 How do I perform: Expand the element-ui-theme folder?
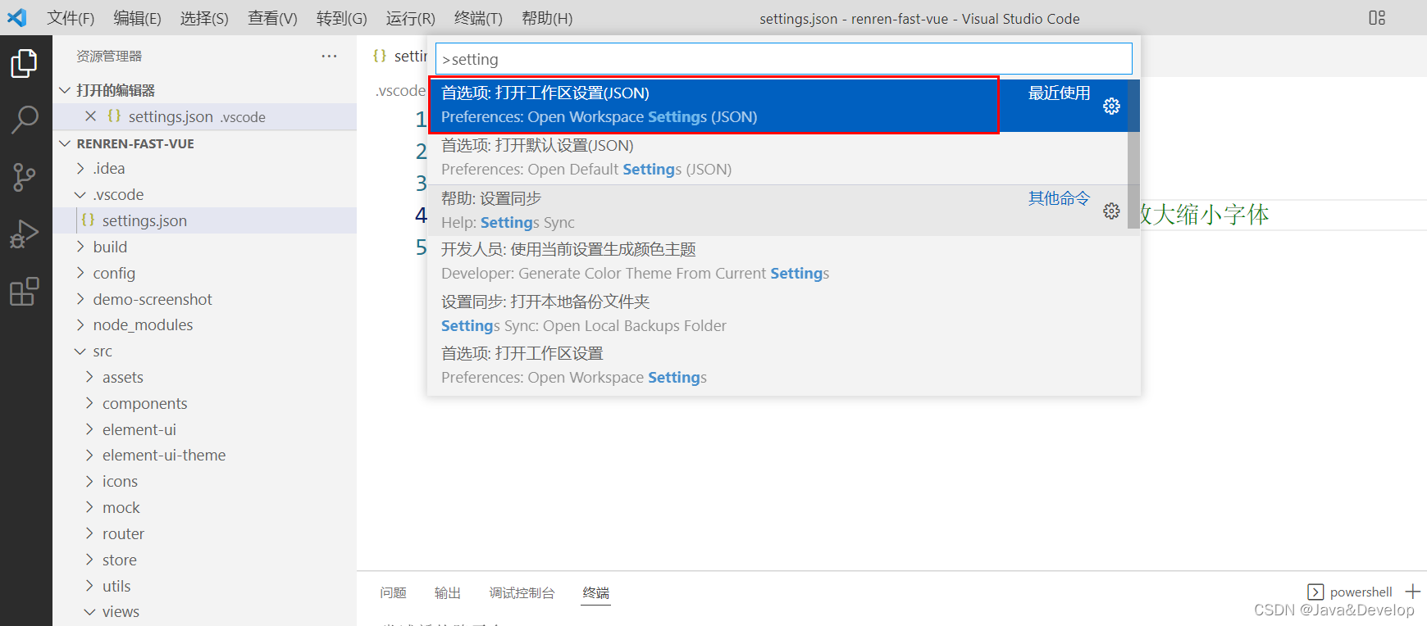point(89,455)
